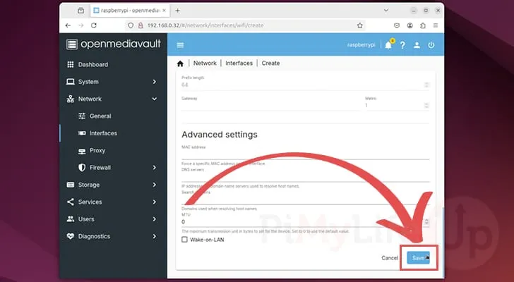Click the Users people icon
The height and width of the screenshot is (282, 514).
point(71,219)
